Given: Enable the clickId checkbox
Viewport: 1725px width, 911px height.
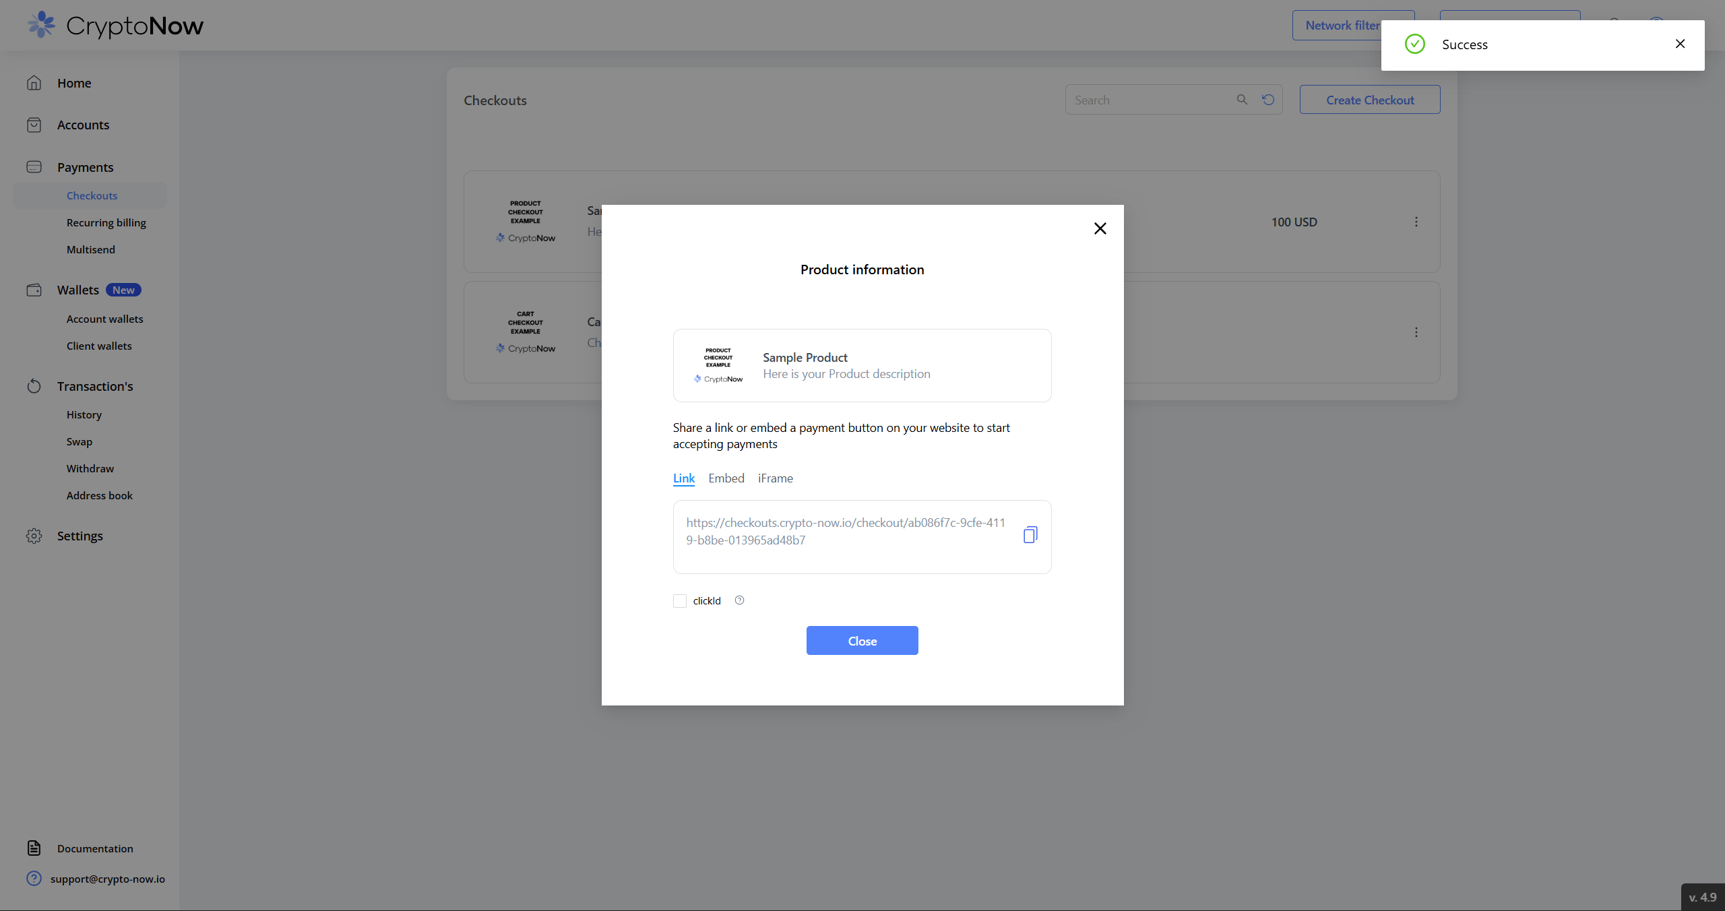Looking at the screenshot, I should [x=680, y=601].
